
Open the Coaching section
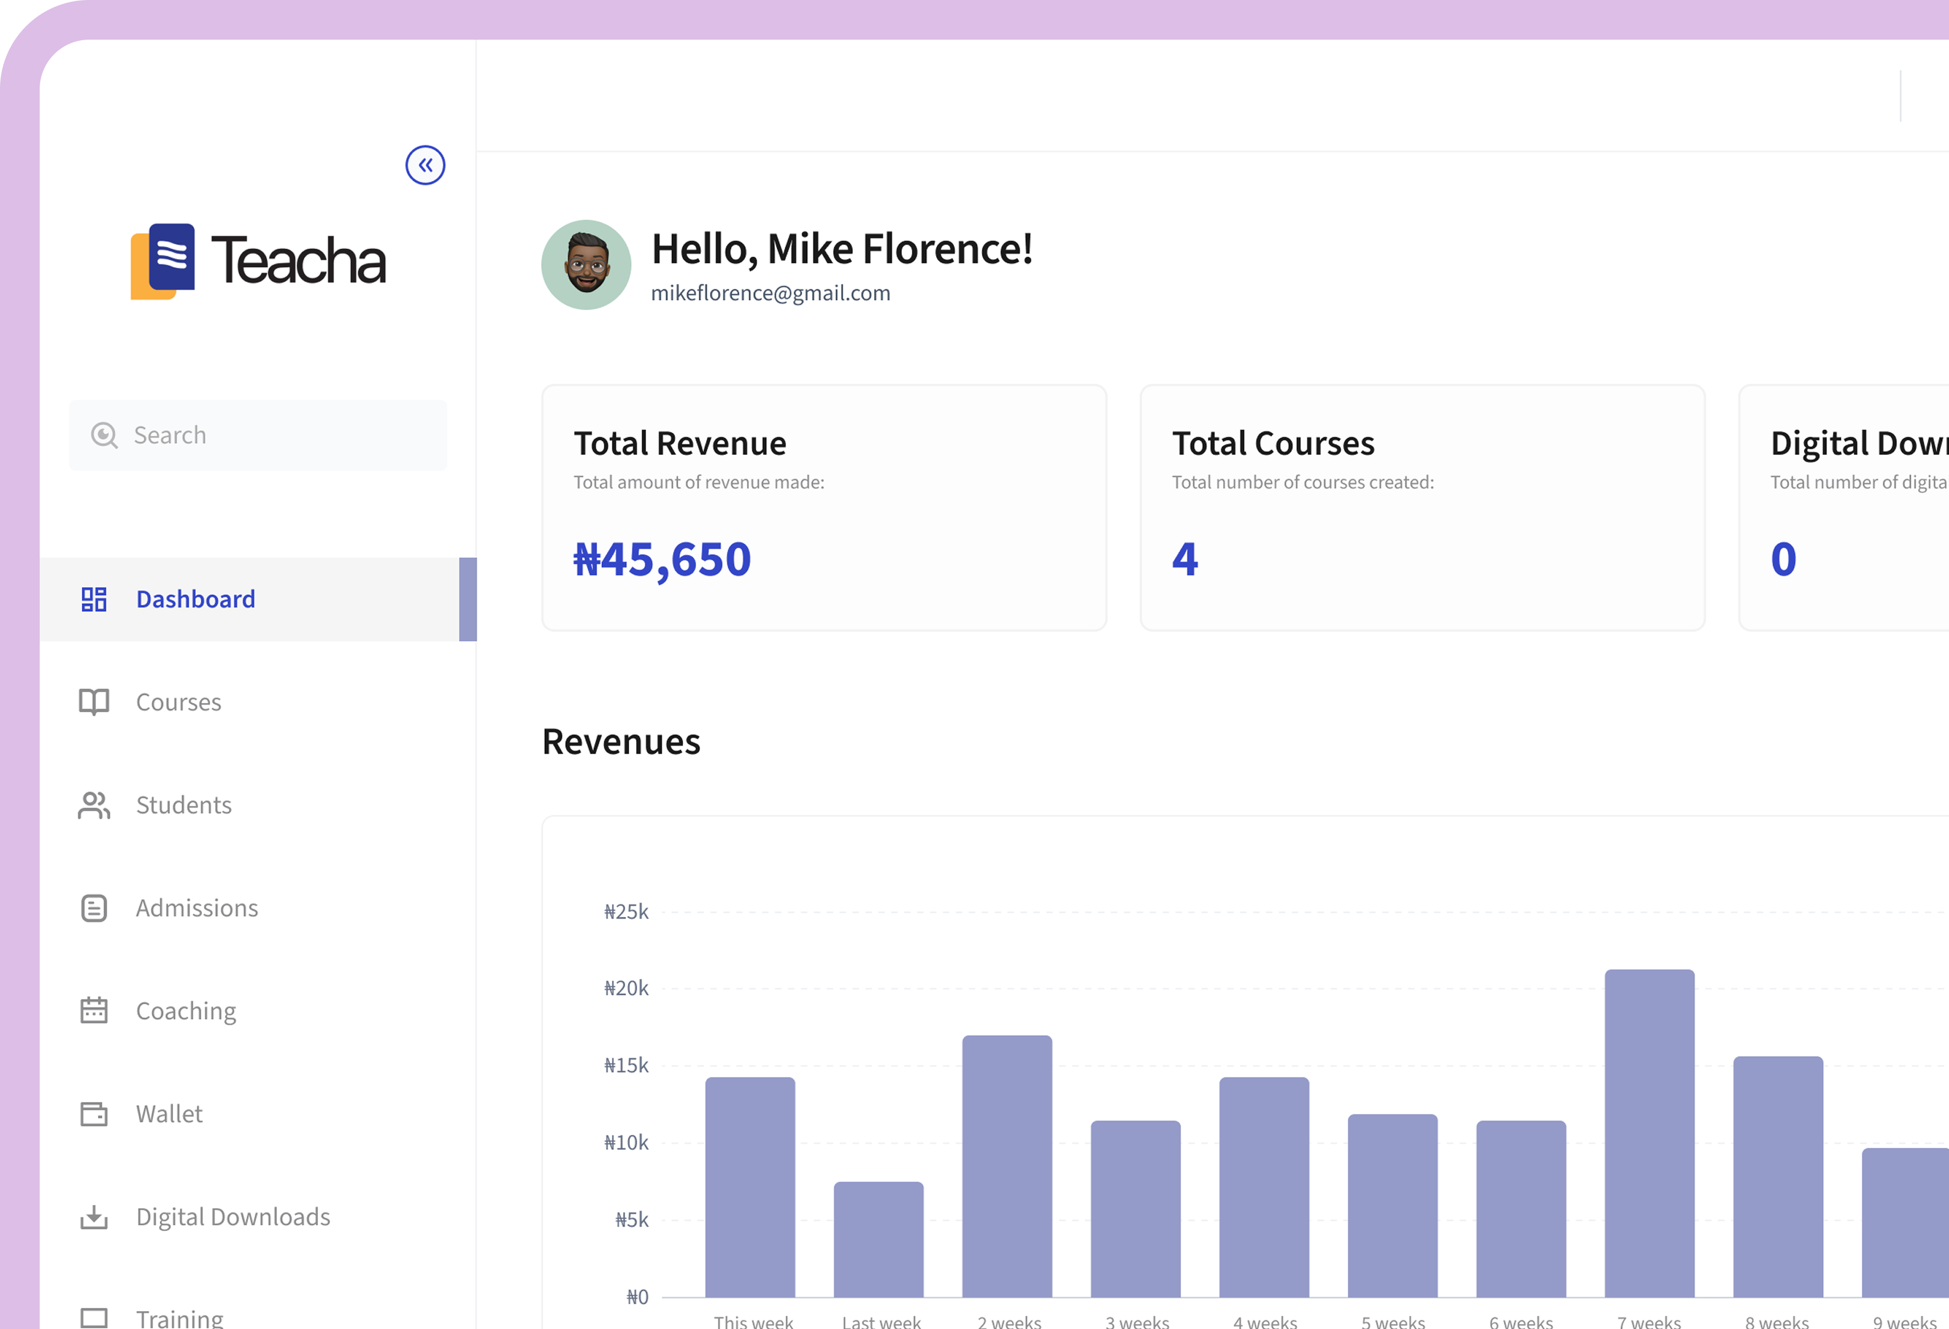pyautogui.click(x=186, y=1011)
